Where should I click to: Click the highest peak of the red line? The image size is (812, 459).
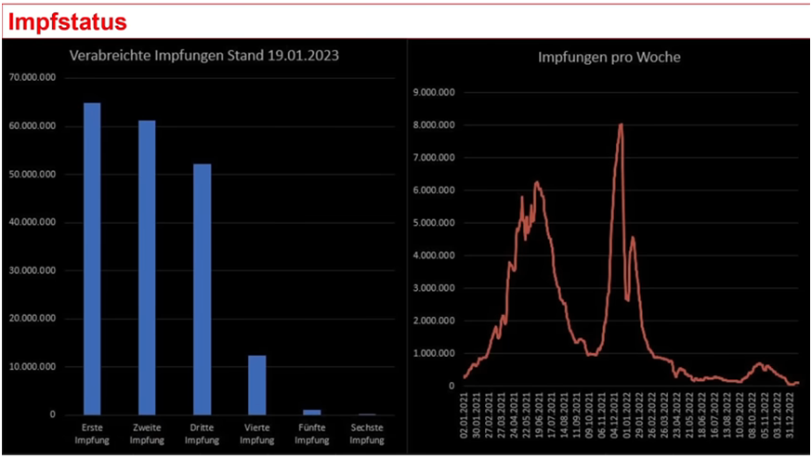(620, 125)
